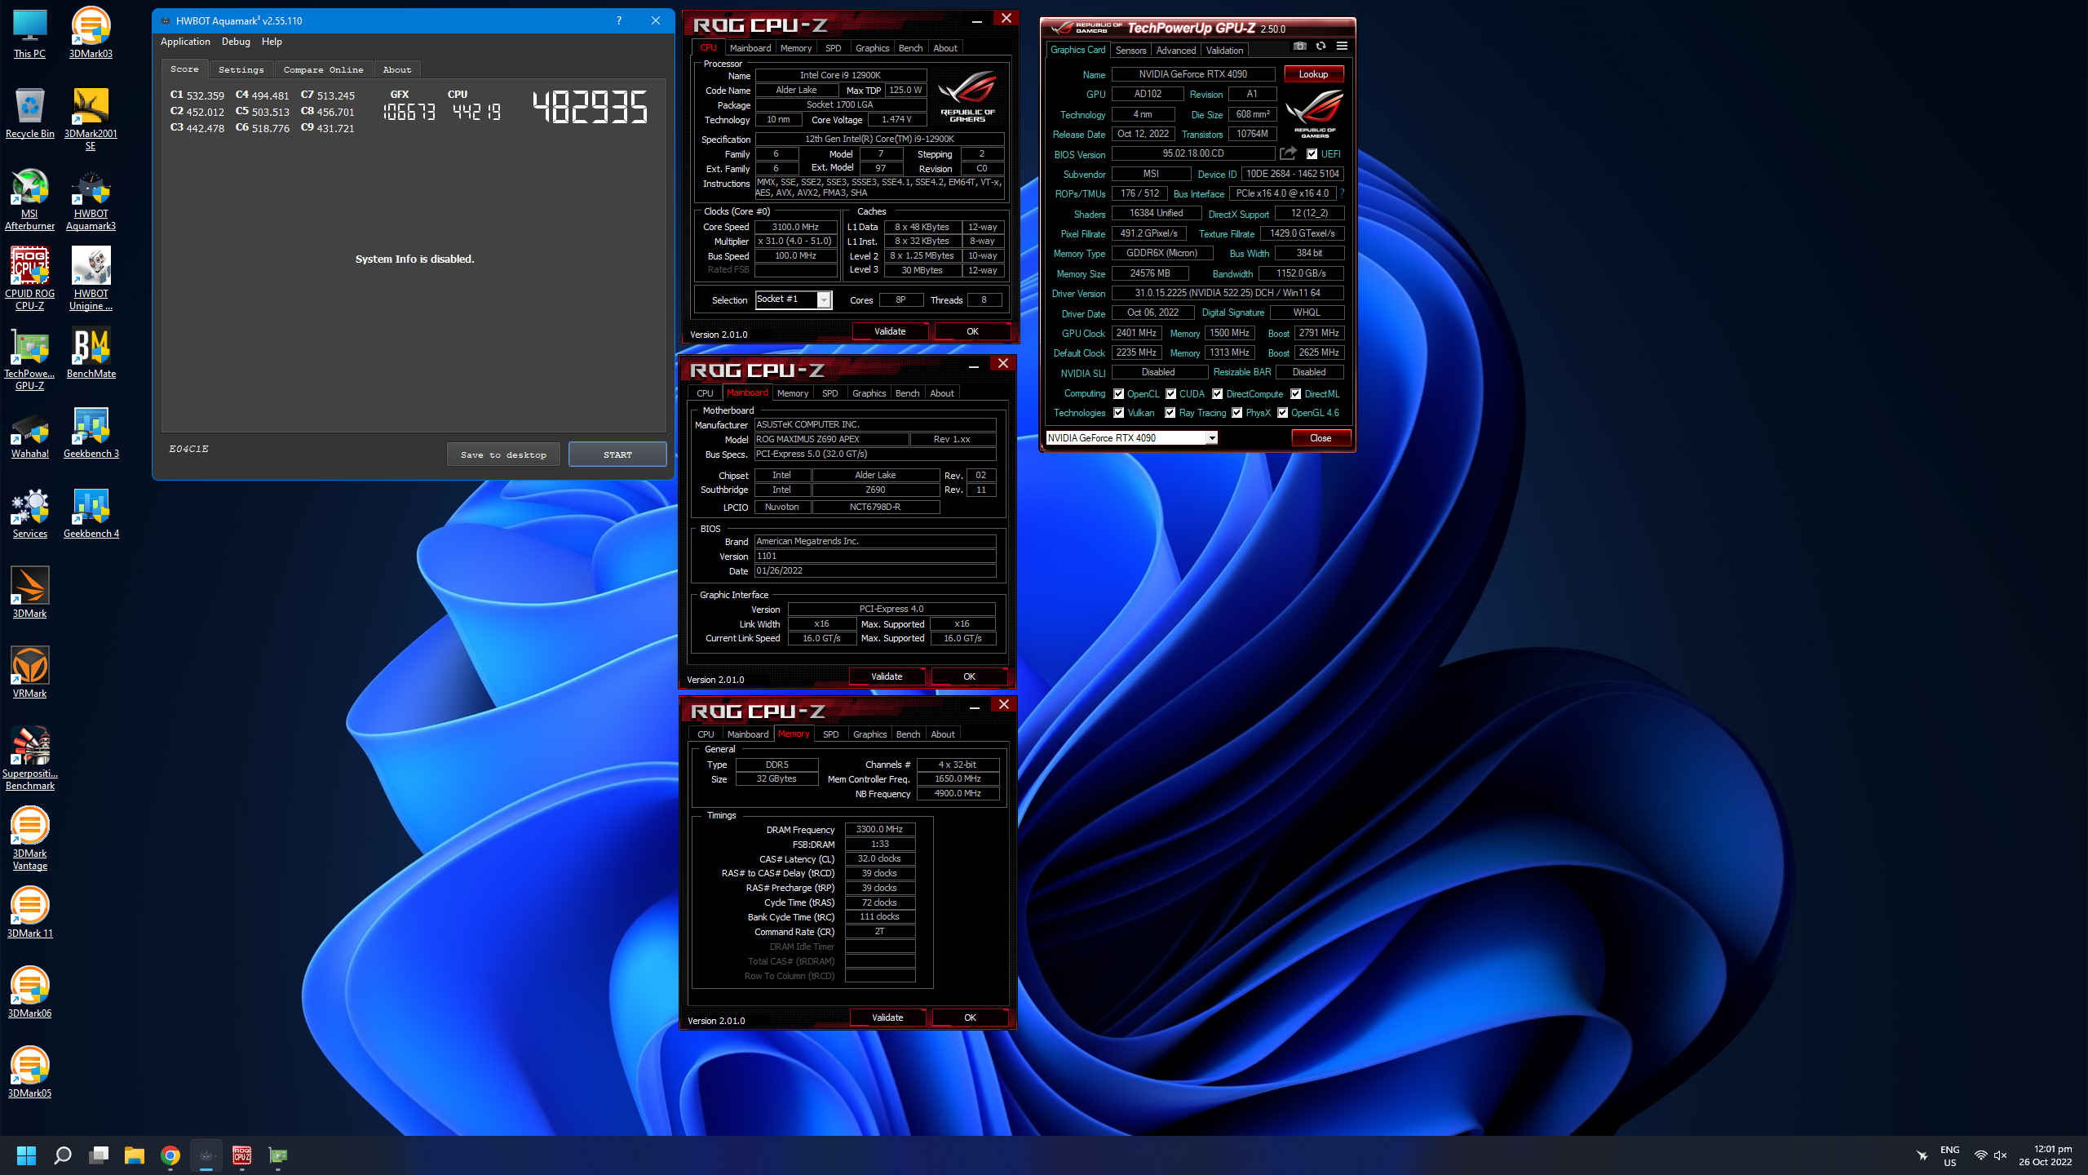The image size is (2088, 1175).
Task: Toggle Ray Tracing checkbox in GPU-Z
Action: click(x=1170, y=413)
